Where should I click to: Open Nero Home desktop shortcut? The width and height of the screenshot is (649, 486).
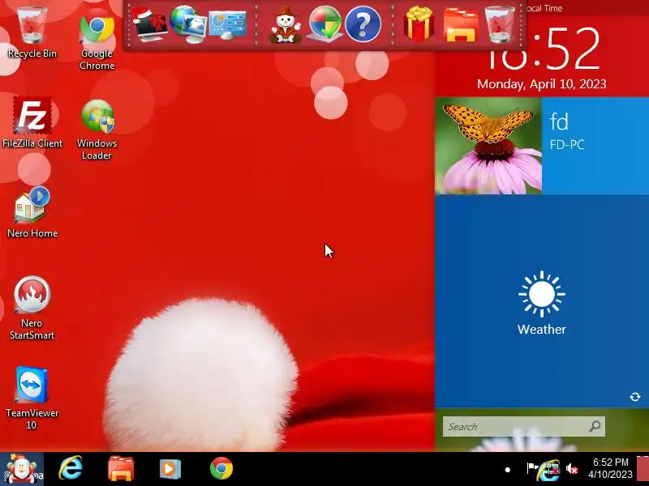(32, 212)
